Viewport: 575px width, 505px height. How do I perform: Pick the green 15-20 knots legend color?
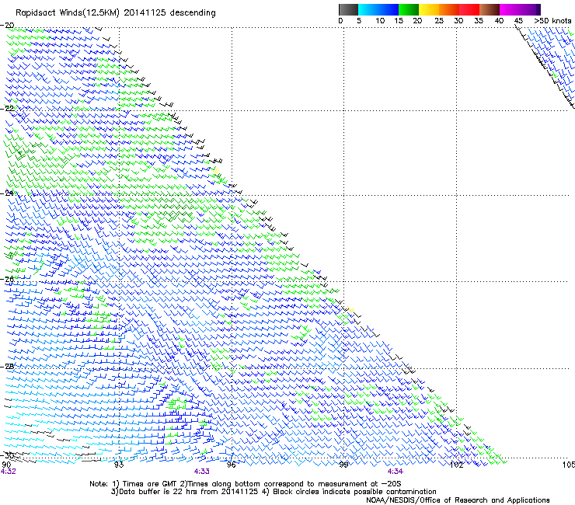(409, 9)
